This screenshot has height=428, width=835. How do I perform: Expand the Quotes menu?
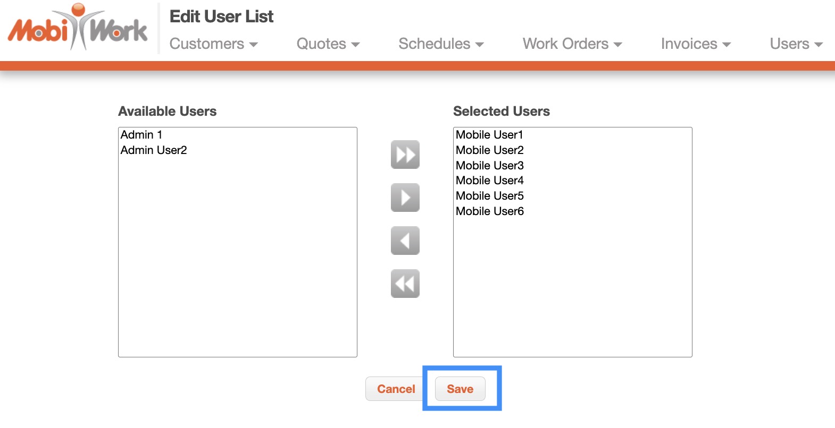328,44
